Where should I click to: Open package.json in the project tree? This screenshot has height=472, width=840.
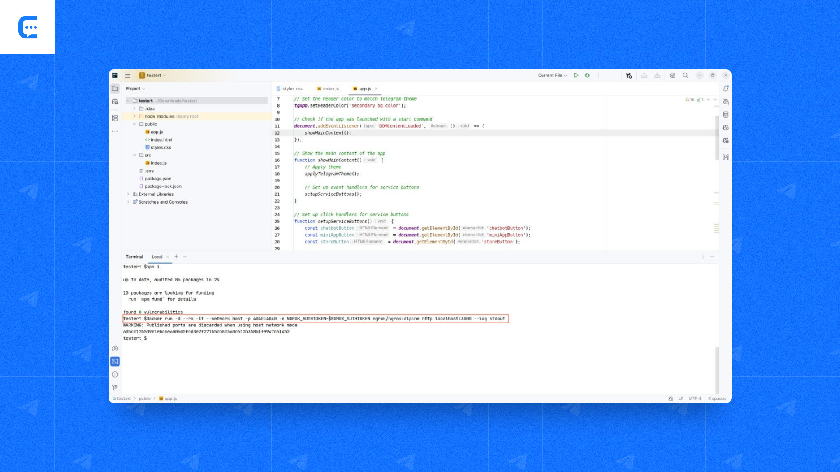(x=158, y=179)
